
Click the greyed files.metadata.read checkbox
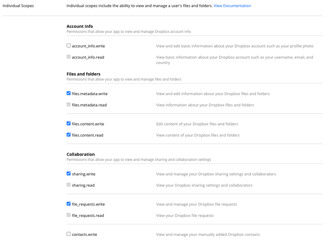(68, 105)
